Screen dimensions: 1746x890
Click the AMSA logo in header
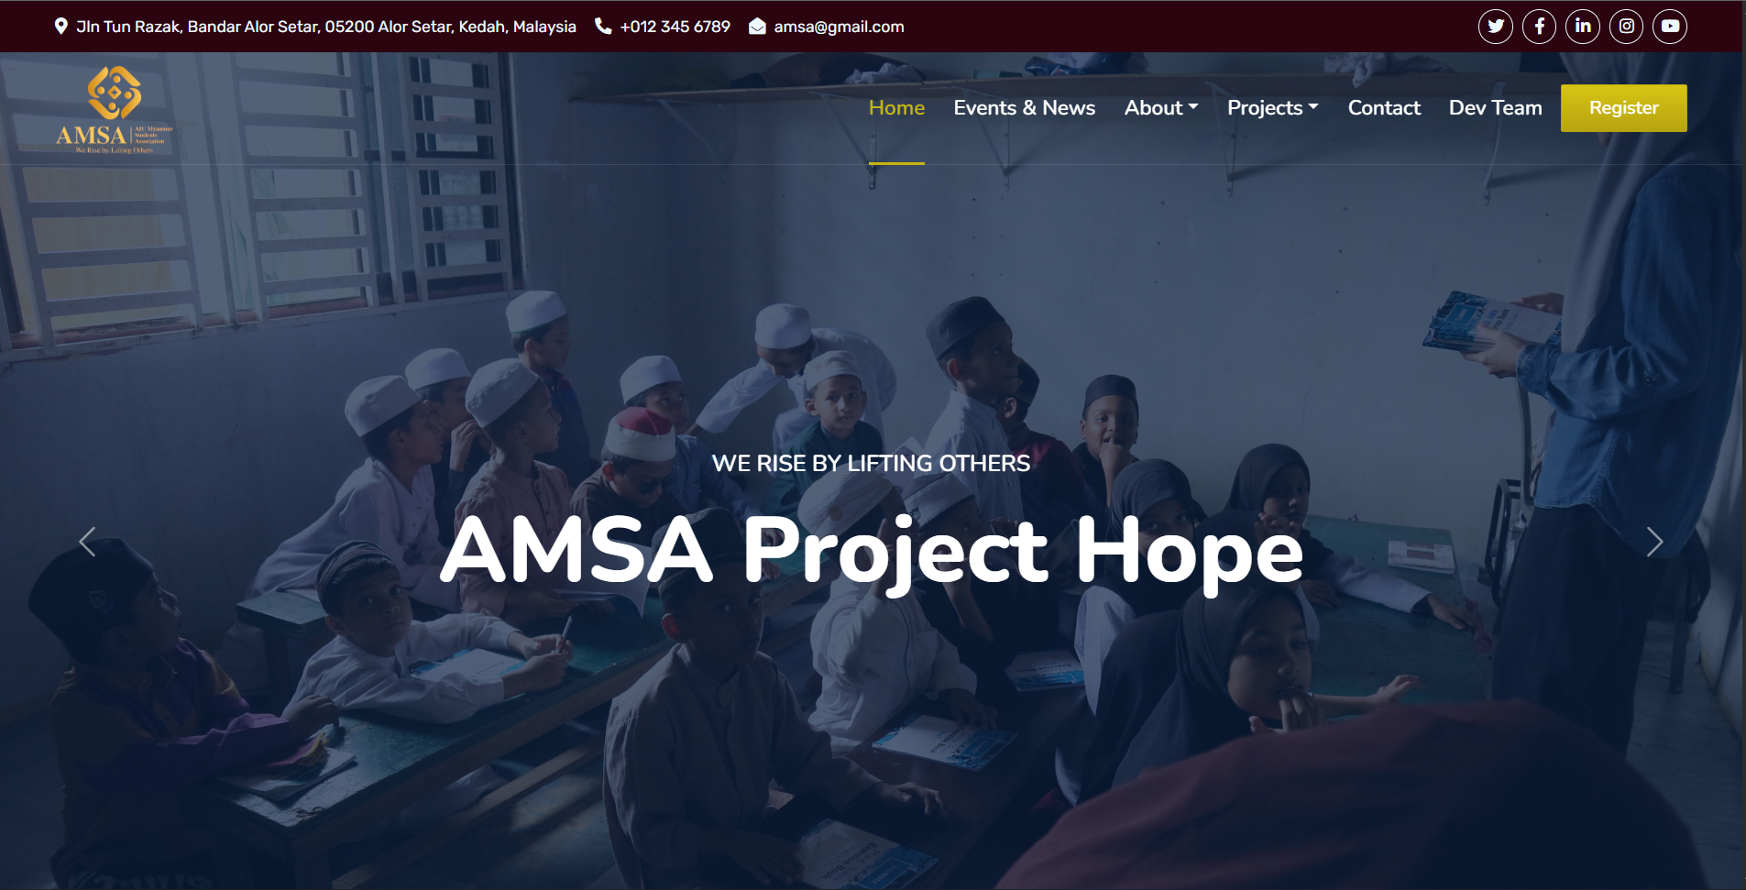[115, 109]
